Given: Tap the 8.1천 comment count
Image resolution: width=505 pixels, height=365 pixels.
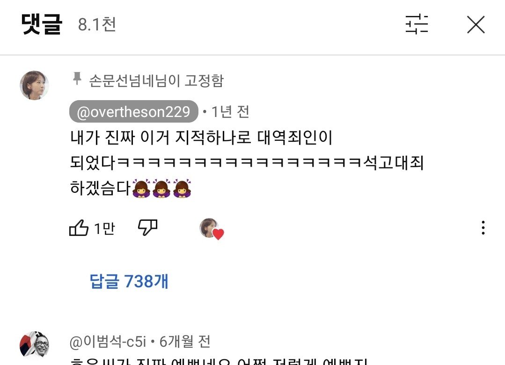Looking at the screenshot, I should [x=96, y=24].
